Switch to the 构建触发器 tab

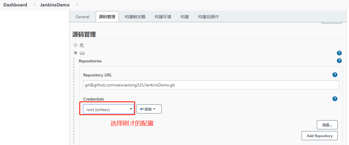tap(135, 17)
